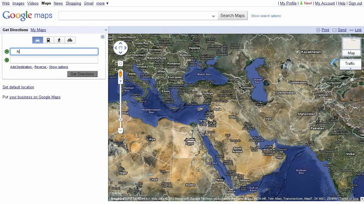Click the Afghanistan label on map
Screen dimensions: 364x204
(306, 114)
